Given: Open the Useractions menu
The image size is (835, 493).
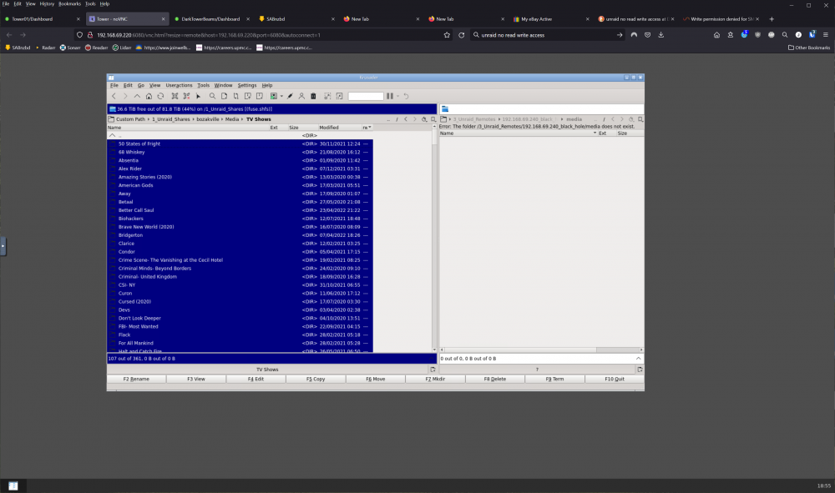Looking at the screenshot, I should point(179,85).
